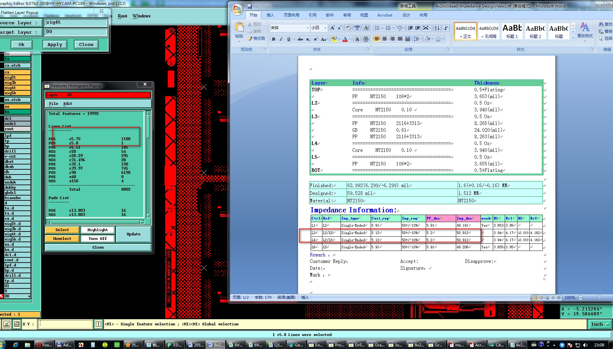Show paragraph marks in Word
Screen dimensions: 613x349
pos(446,28)
